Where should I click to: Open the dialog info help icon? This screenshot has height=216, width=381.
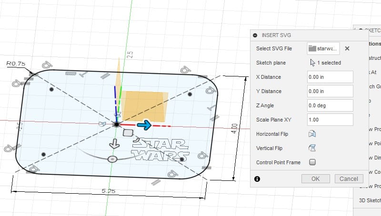click(x=257, y=179)
